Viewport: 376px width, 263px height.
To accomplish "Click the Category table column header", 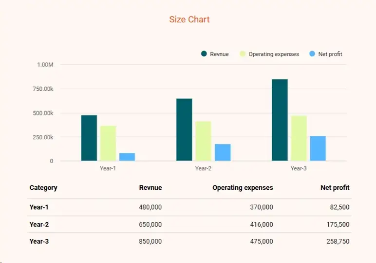I will pyautogui.click(x=43, y=188).
